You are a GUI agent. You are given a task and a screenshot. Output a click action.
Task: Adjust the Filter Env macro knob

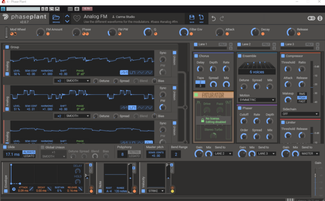[184, 32]
